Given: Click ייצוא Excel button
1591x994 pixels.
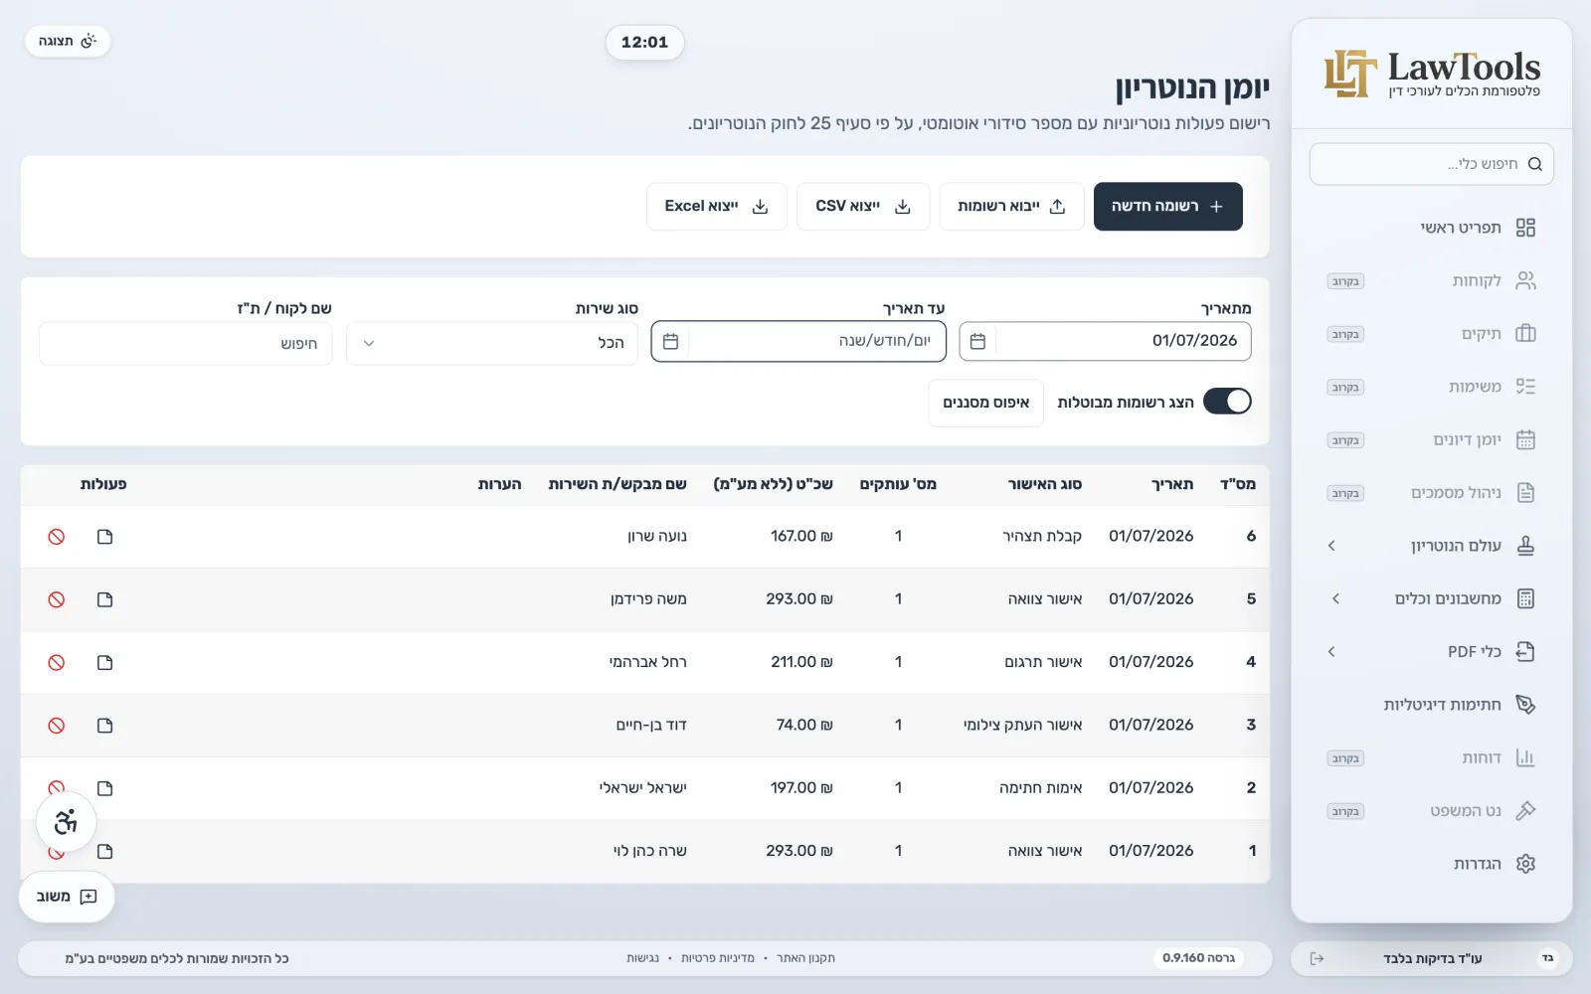Looking at the screenshot, I should click(x=716, y=206).
